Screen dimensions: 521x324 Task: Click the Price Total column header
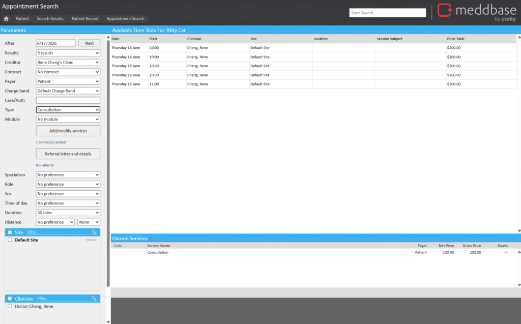pyautogui.click(x=455, y=39)
